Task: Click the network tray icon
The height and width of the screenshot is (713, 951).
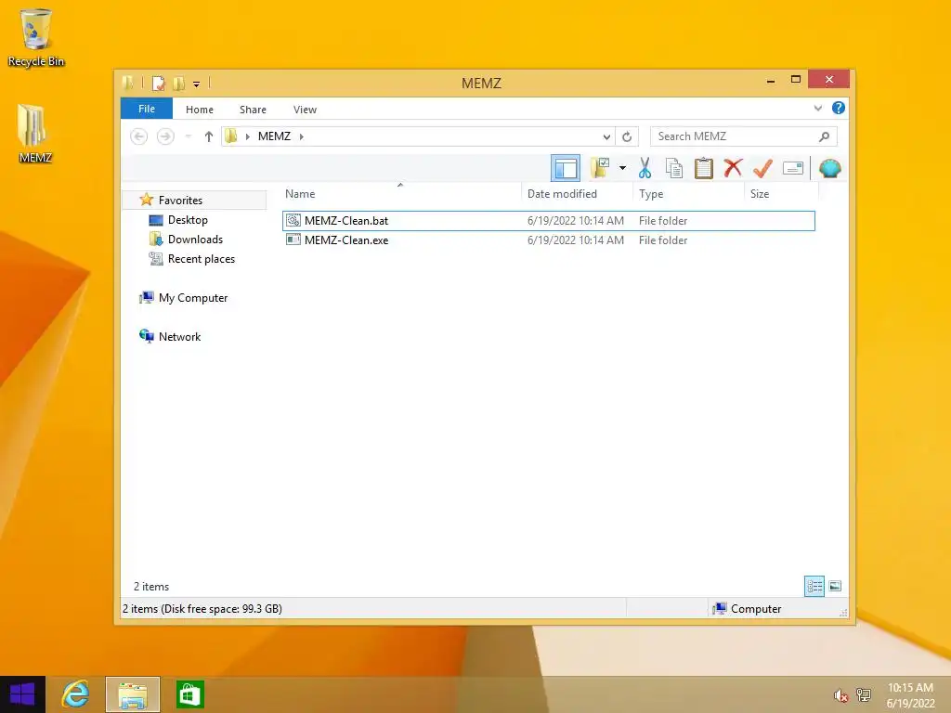Action: point(864,695)
